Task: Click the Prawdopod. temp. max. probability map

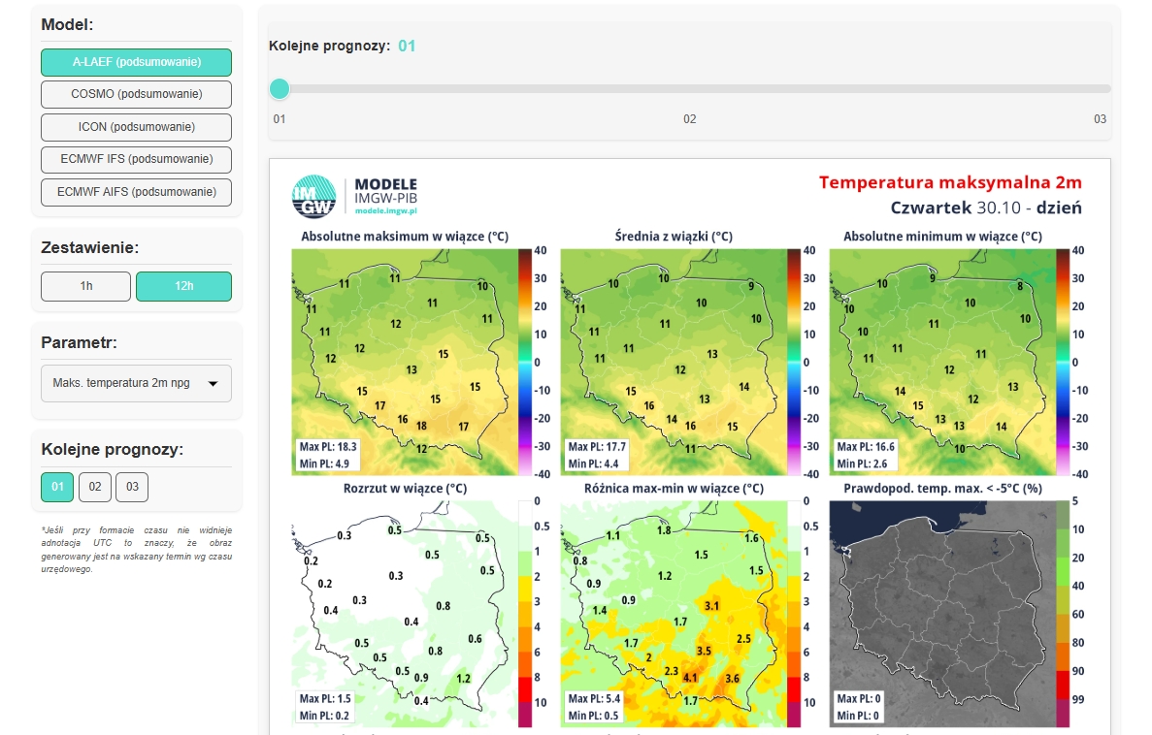Action: click(939, 613)
